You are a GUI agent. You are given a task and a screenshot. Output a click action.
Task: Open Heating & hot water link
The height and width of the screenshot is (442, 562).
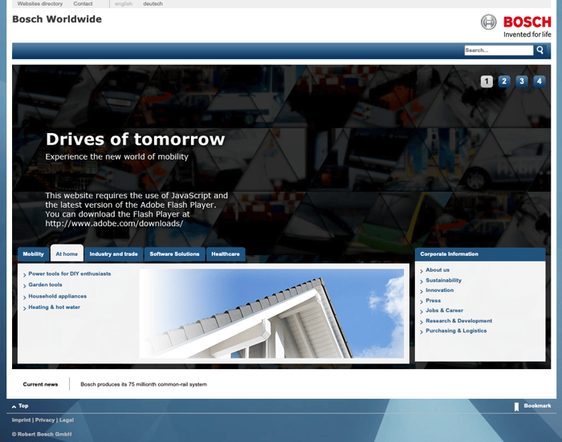point(54,307)
